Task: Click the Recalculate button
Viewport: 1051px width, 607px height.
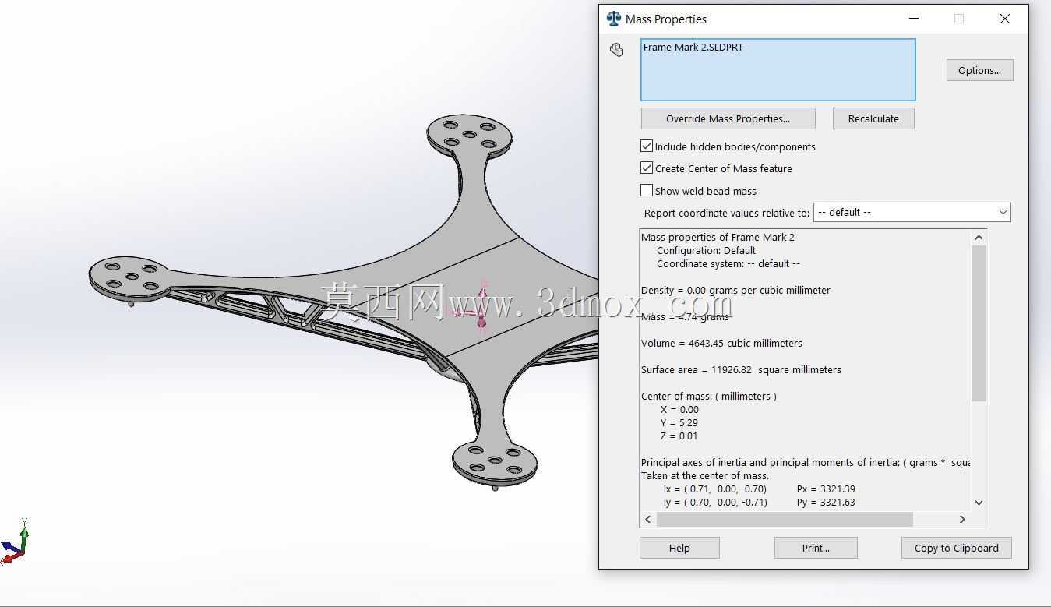Action: (873, 118)
